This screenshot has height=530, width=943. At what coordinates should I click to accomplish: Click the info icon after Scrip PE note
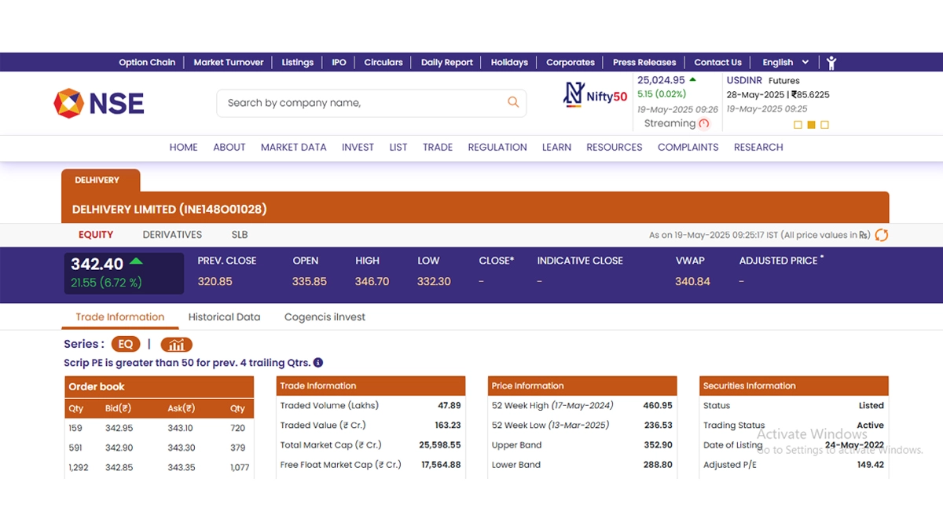(318, 363)
